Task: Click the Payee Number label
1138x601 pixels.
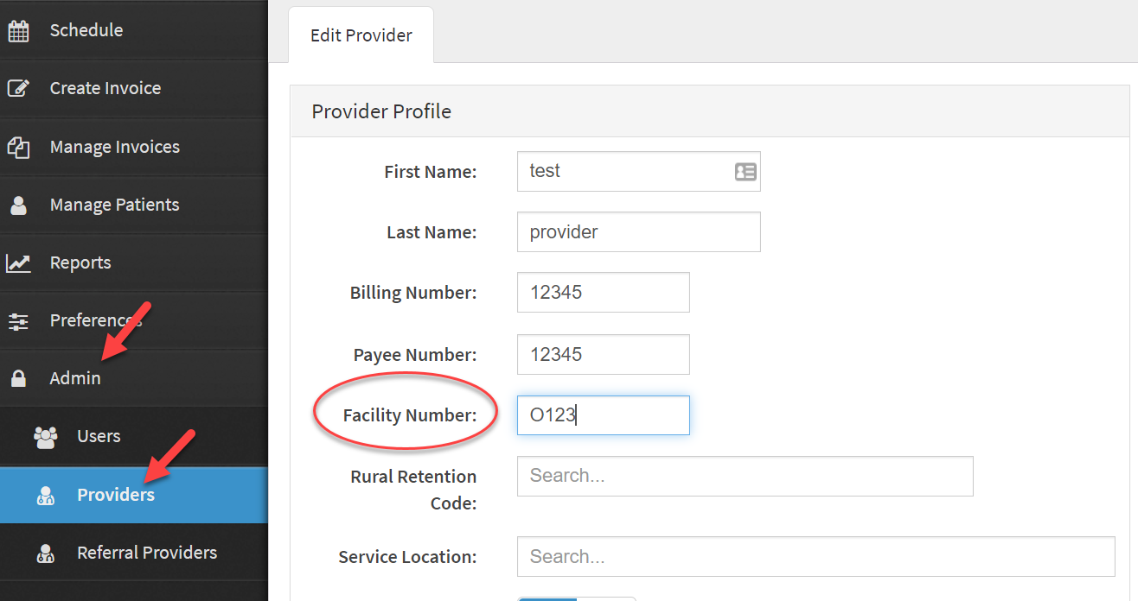Action: 415,355
